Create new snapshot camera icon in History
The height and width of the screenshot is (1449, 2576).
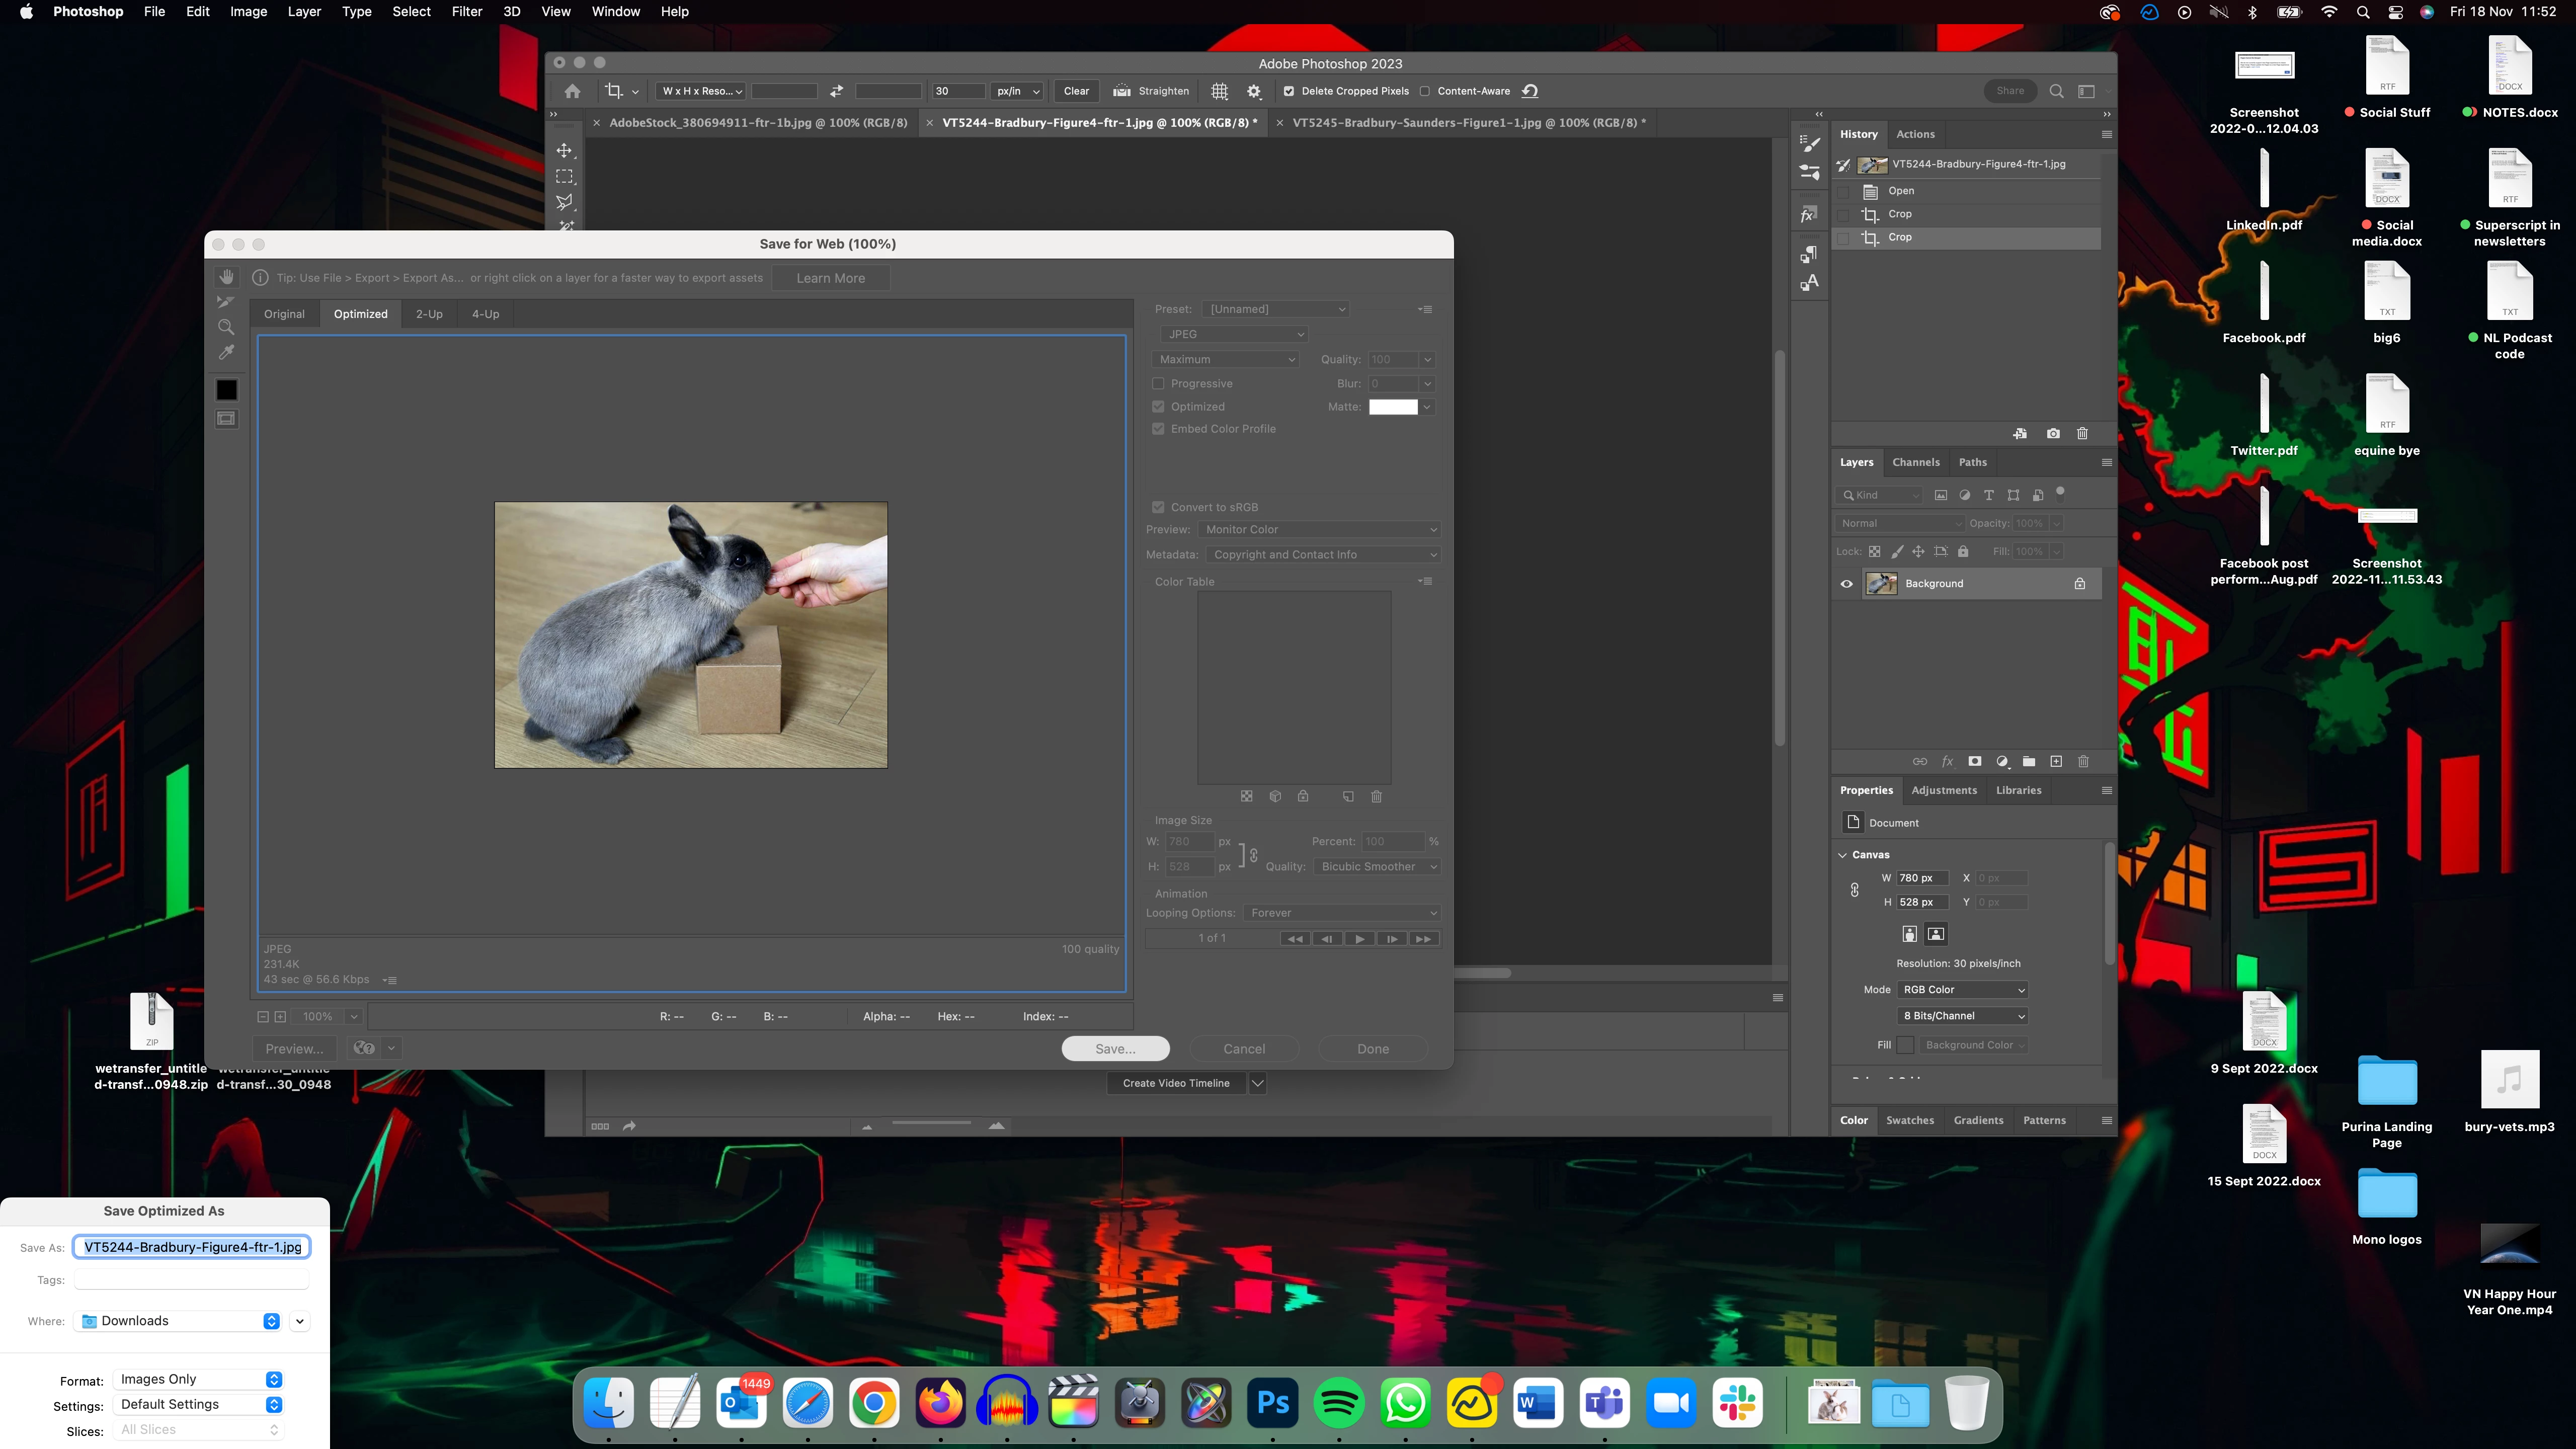(x=2053, y=434)
